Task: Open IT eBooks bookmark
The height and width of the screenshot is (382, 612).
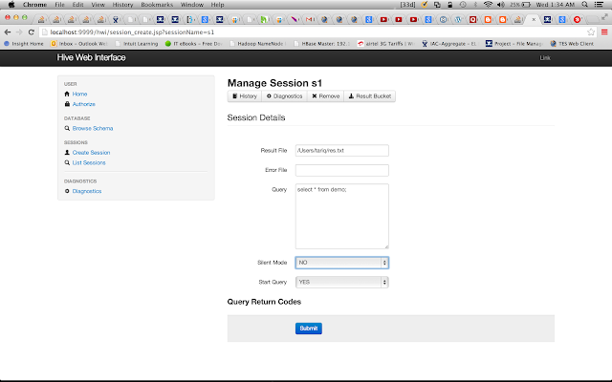Action: (x=193, y=44)
